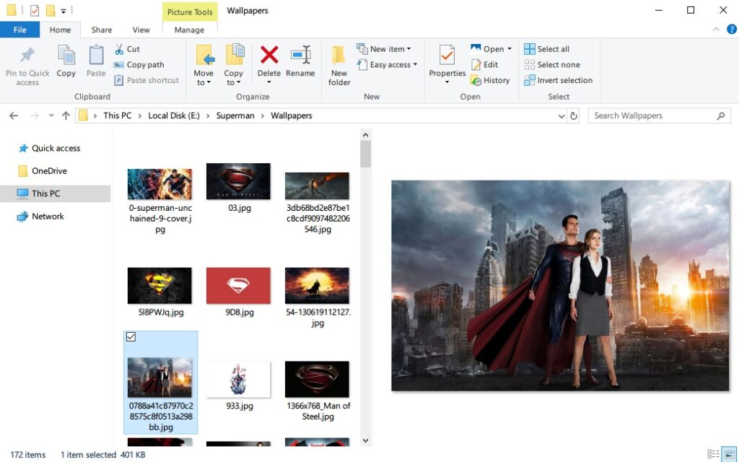Create a New folder from the ribbon
This screenshot has height=462, width=739.
pyautogui.click(x=338, y=64)
